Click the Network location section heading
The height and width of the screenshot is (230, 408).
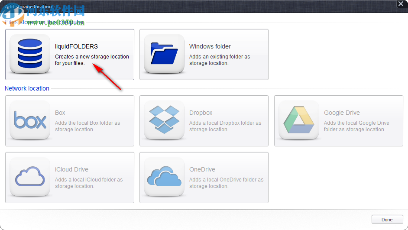[27, 88]
